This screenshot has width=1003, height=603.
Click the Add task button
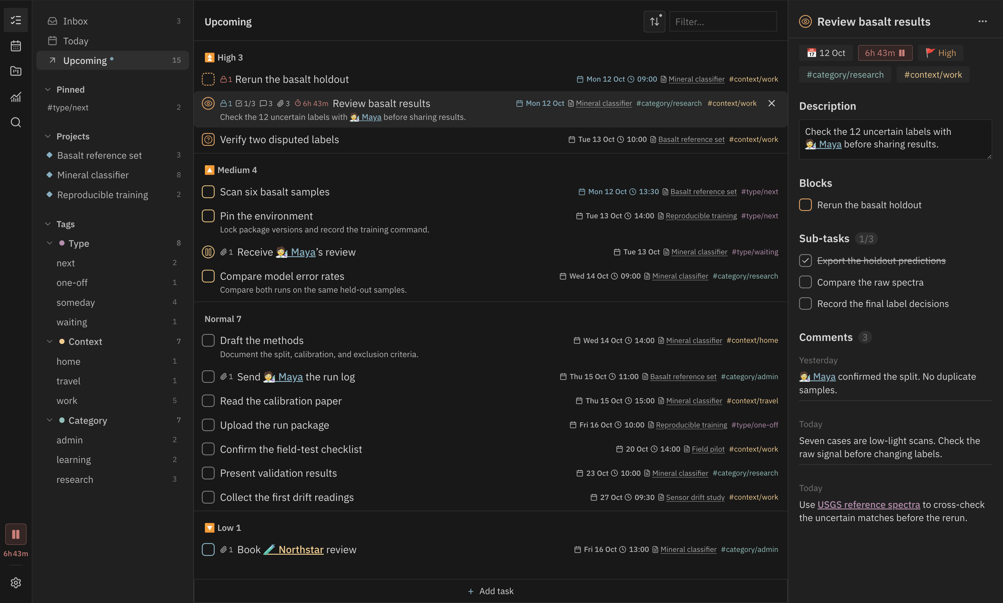coord(490,591)
